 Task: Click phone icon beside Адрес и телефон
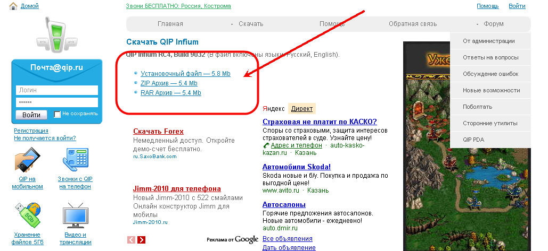[x=266, y=145]
